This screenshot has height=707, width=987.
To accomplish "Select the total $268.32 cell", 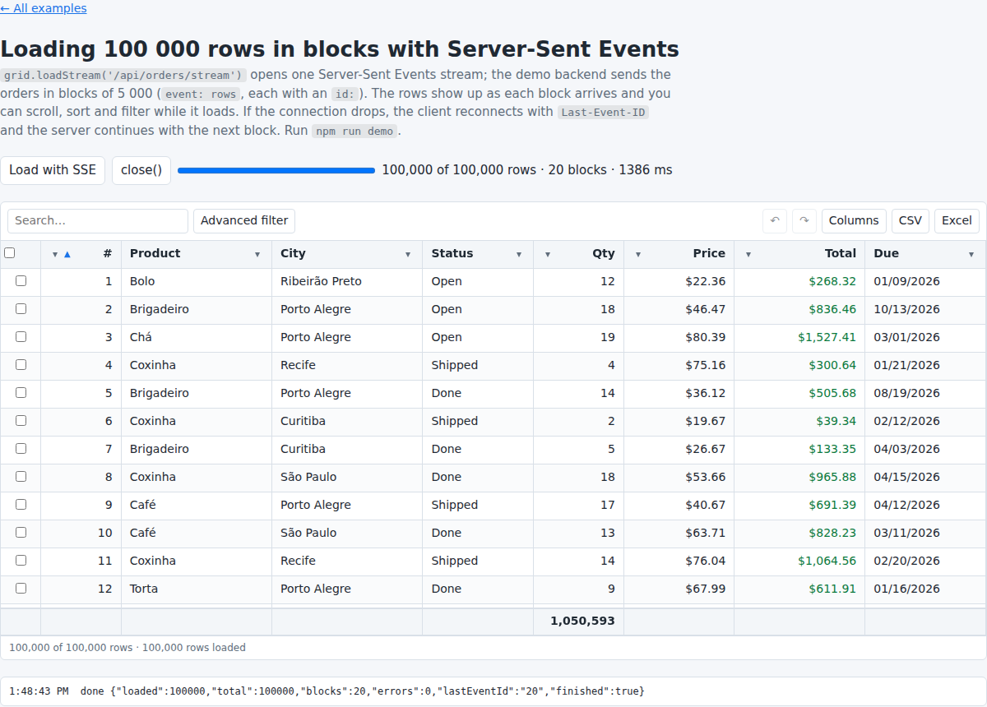I will (x=799, y=281).
